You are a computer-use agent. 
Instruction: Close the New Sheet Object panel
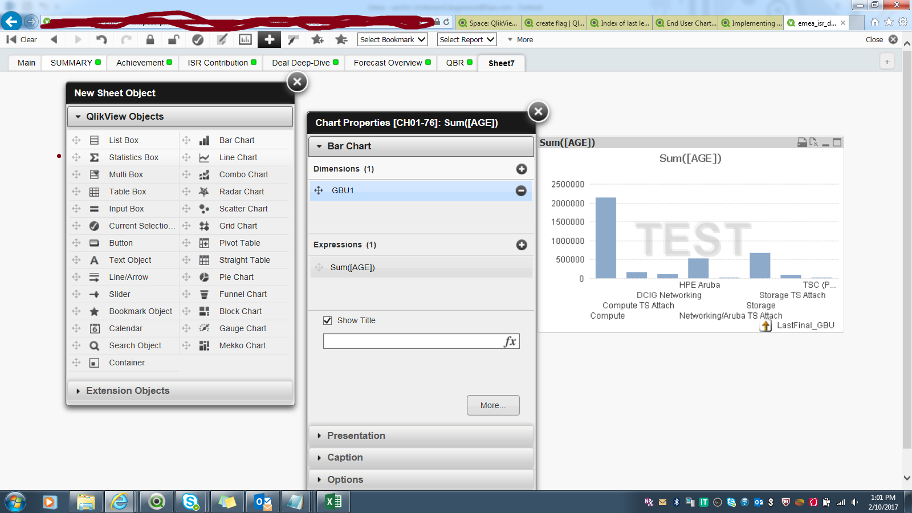(x=297, y=82)
